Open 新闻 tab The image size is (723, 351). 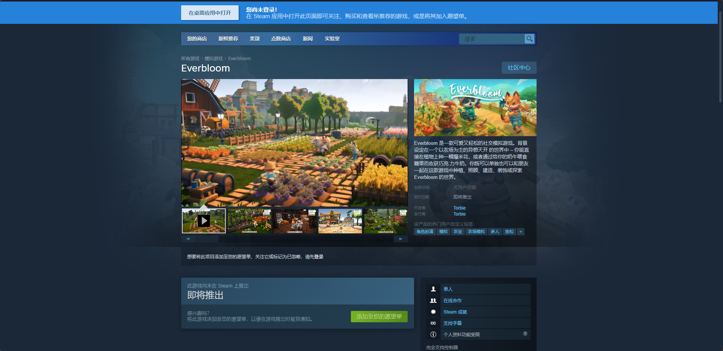[308, 39]
